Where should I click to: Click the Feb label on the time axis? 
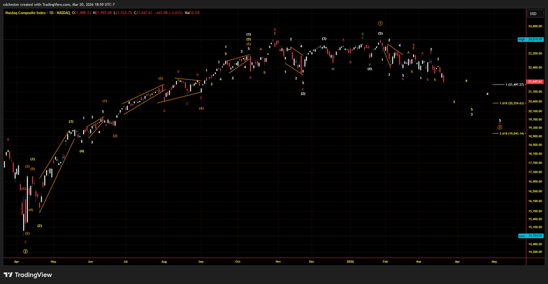pyautogui.click(x=385, y=262)
